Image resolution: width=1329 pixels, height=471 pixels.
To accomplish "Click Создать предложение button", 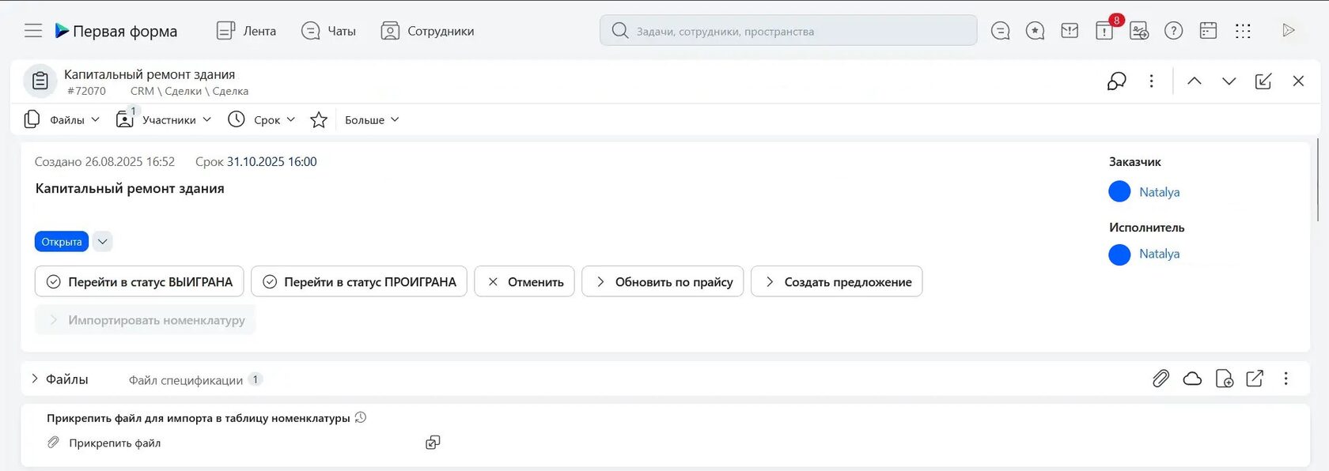I will pos(837,281).
